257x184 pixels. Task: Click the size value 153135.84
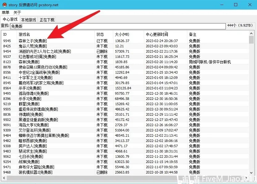click(x=123, y=88)
